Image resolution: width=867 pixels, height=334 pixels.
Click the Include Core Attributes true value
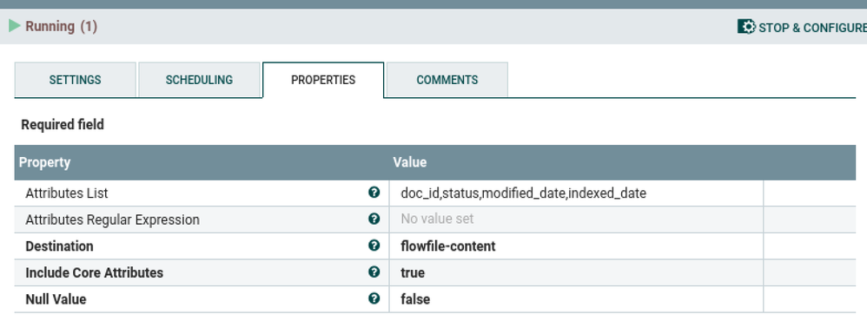pyautogui.click(x=413, y=272)
